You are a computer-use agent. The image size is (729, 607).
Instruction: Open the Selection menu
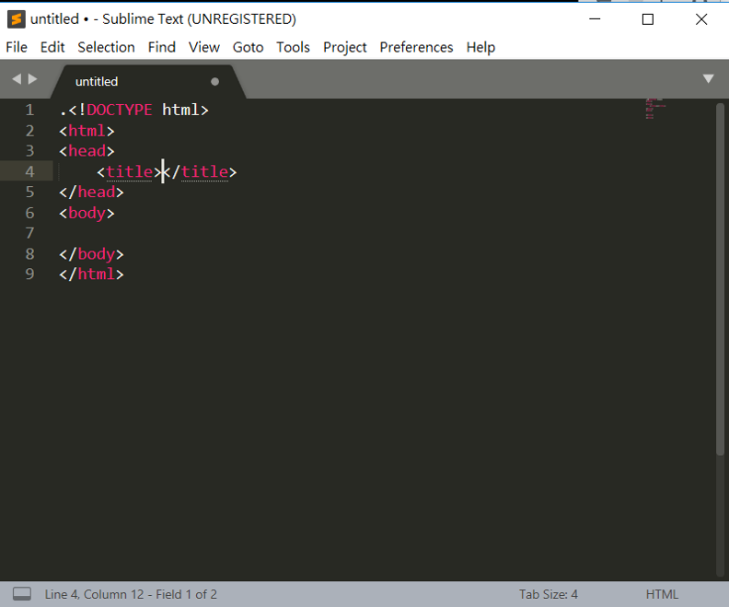(x=106, y=47)
